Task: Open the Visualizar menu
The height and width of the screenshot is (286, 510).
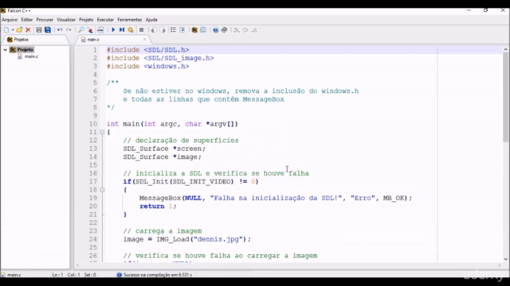Action: click(66, 20)
